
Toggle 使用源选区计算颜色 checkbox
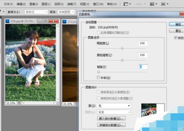(x=98, y=92)
